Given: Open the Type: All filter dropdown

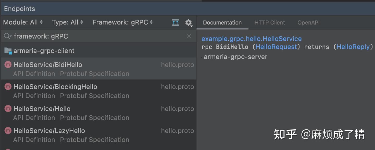Looking at the screenshot, I should (67, 22).
